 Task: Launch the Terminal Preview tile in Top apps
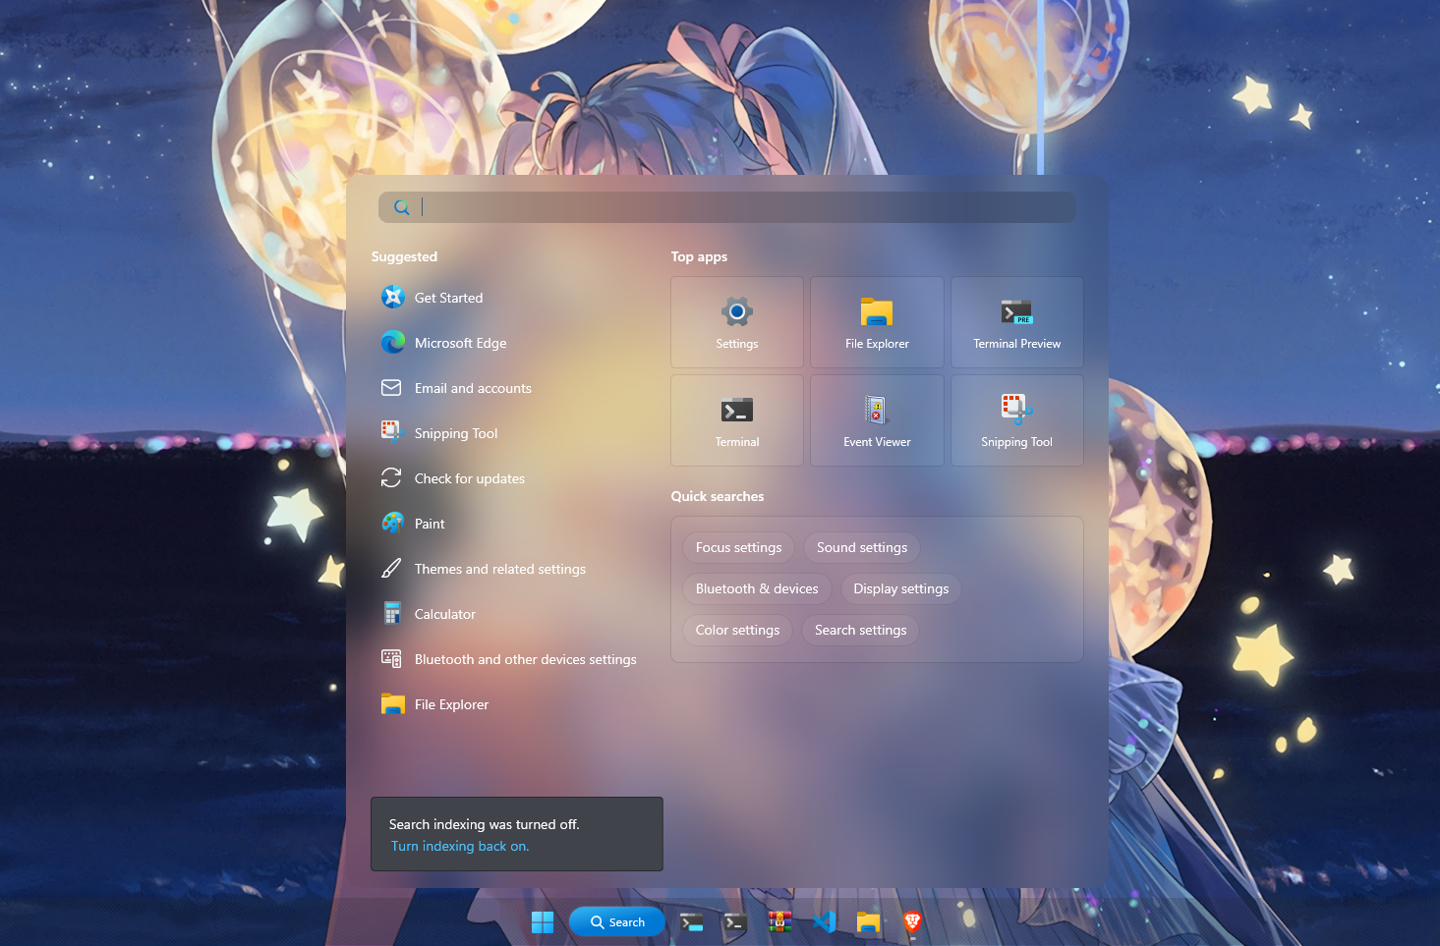click(1017, 322)
